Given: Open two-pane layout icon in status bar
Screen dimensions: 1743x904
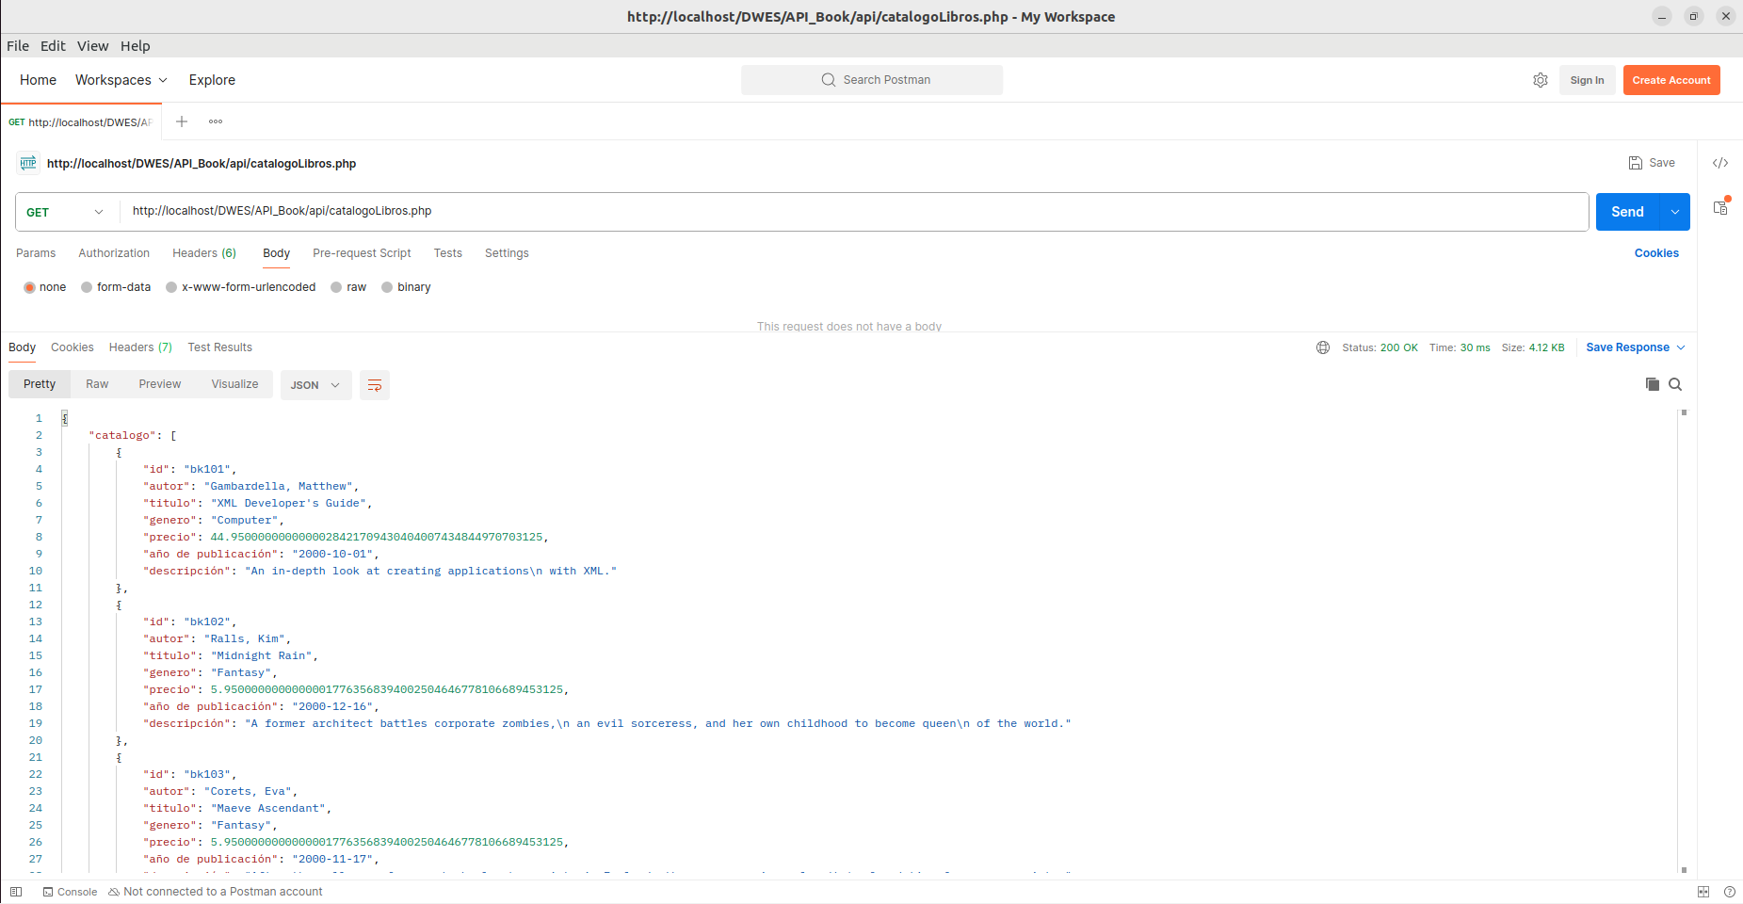Looking at the screenshot, I should (1703, 892).
